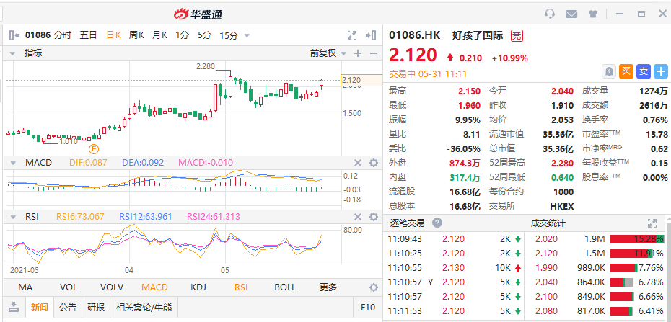Click the 2.120 price label on chart axis
Screen dimensions: 671x322
pyautogui.click(x=361, y=80)
